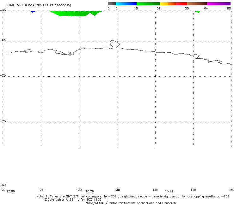Click the '120' longitude label
Viewport: 234px width, 205px height.
(x=3, y=190)
